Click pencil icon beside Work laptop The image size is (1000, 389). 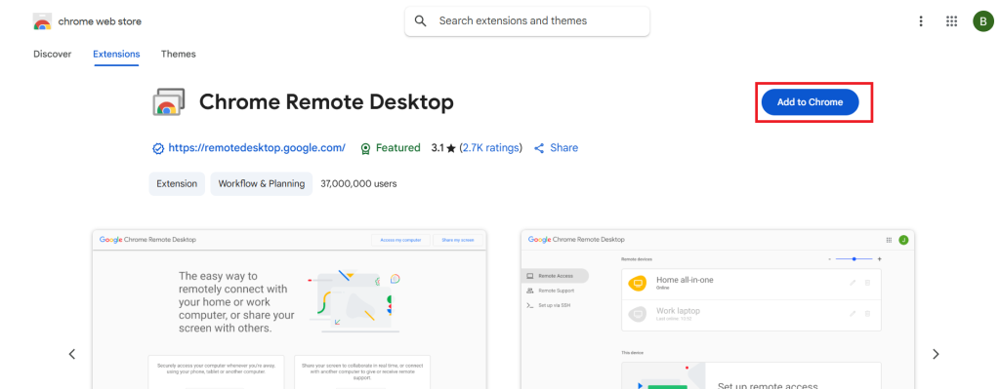pyautogui.click(x=853, y=314)
